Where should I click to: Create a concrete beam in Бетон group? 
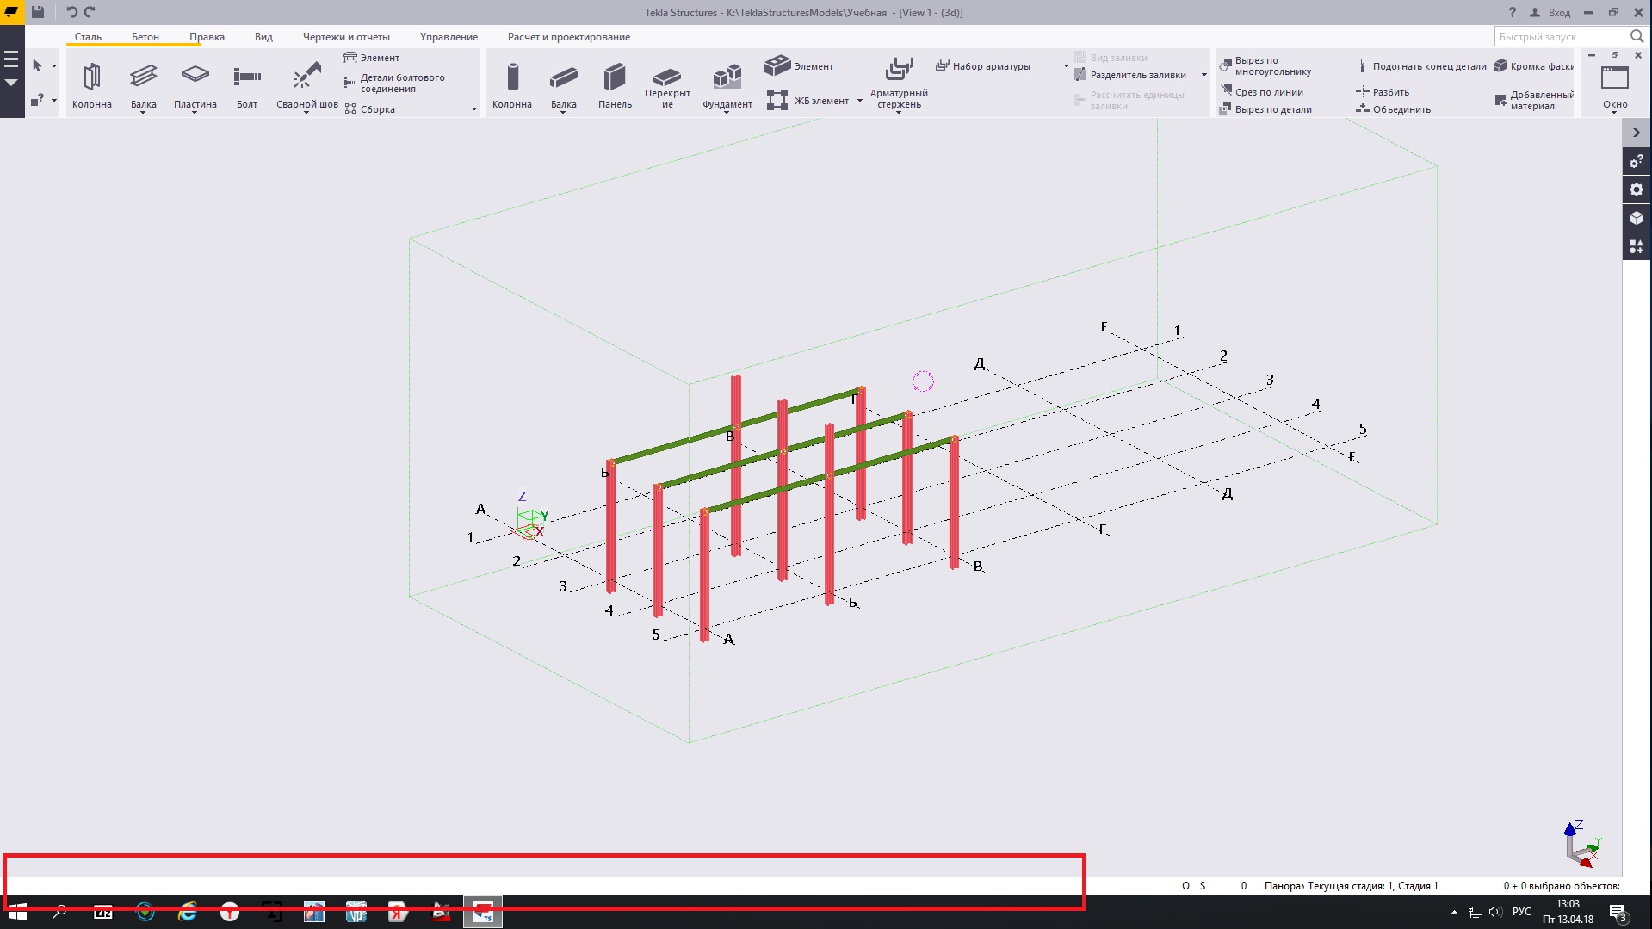coord(564,84)
